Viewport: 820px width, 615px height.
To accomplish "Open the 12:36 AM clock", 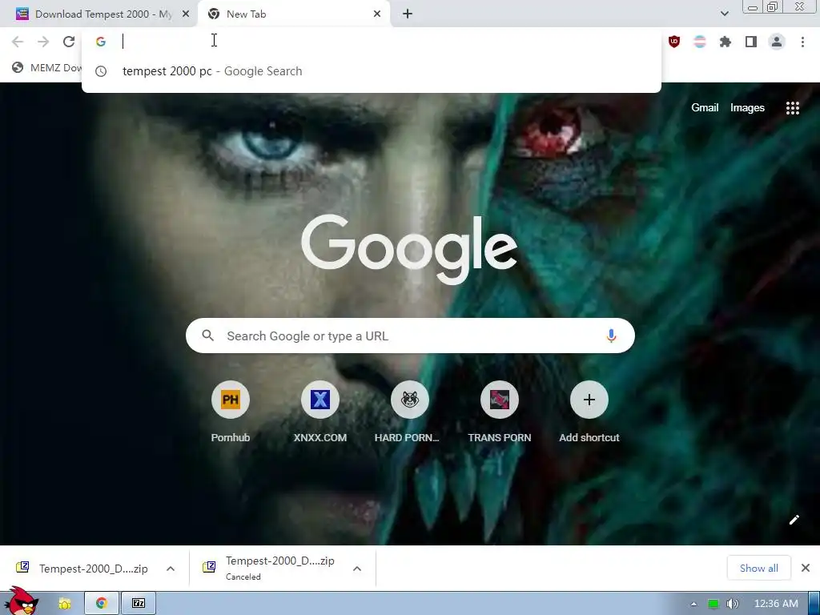I will pyautogui.click(x=776, y=604).
